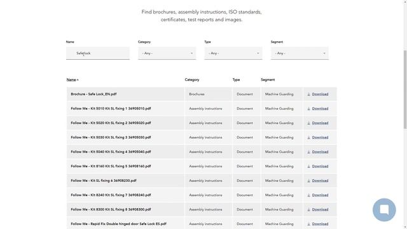
Task: Click download icon for Kit 5030 fixing 3
Action: pos(308,137)
